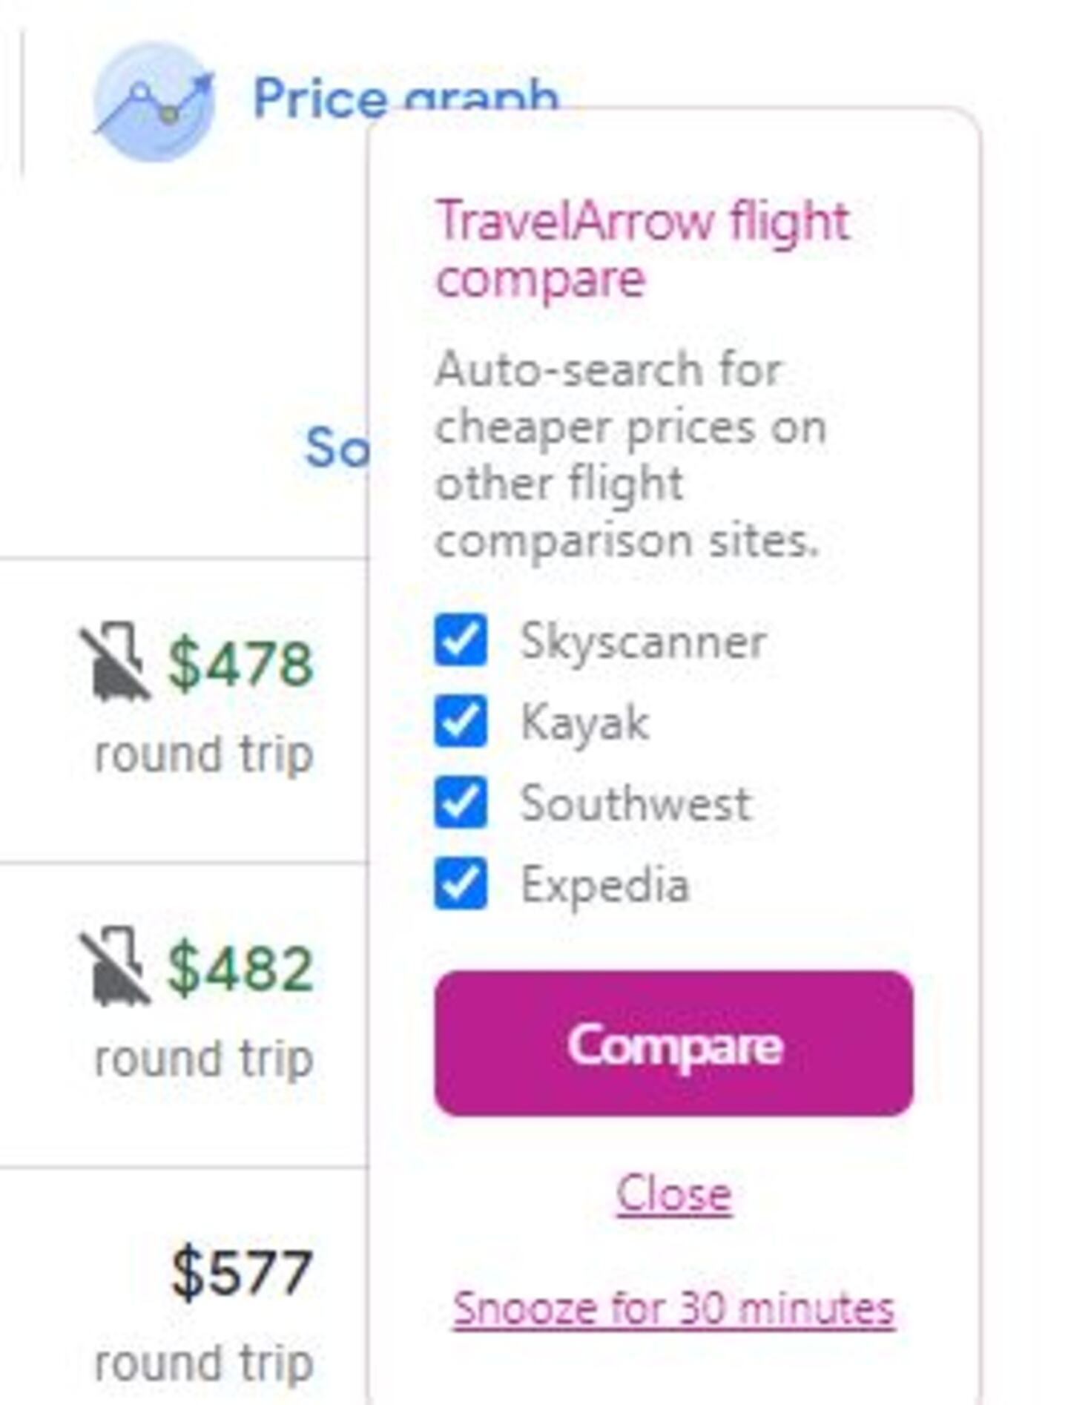Image resolution: width=1068 pixels, height=1405 pixels.
Task: Uncheck the Kayak checkbox
Action: point(461,721)
